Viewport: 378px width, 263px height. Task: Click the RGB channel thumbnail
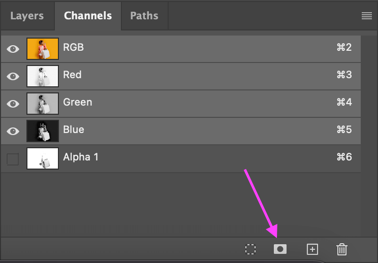tap(43, 49)
